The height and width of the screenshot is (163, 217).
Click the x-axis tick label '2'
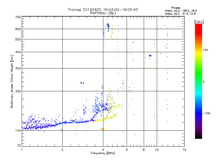[62, 150]
